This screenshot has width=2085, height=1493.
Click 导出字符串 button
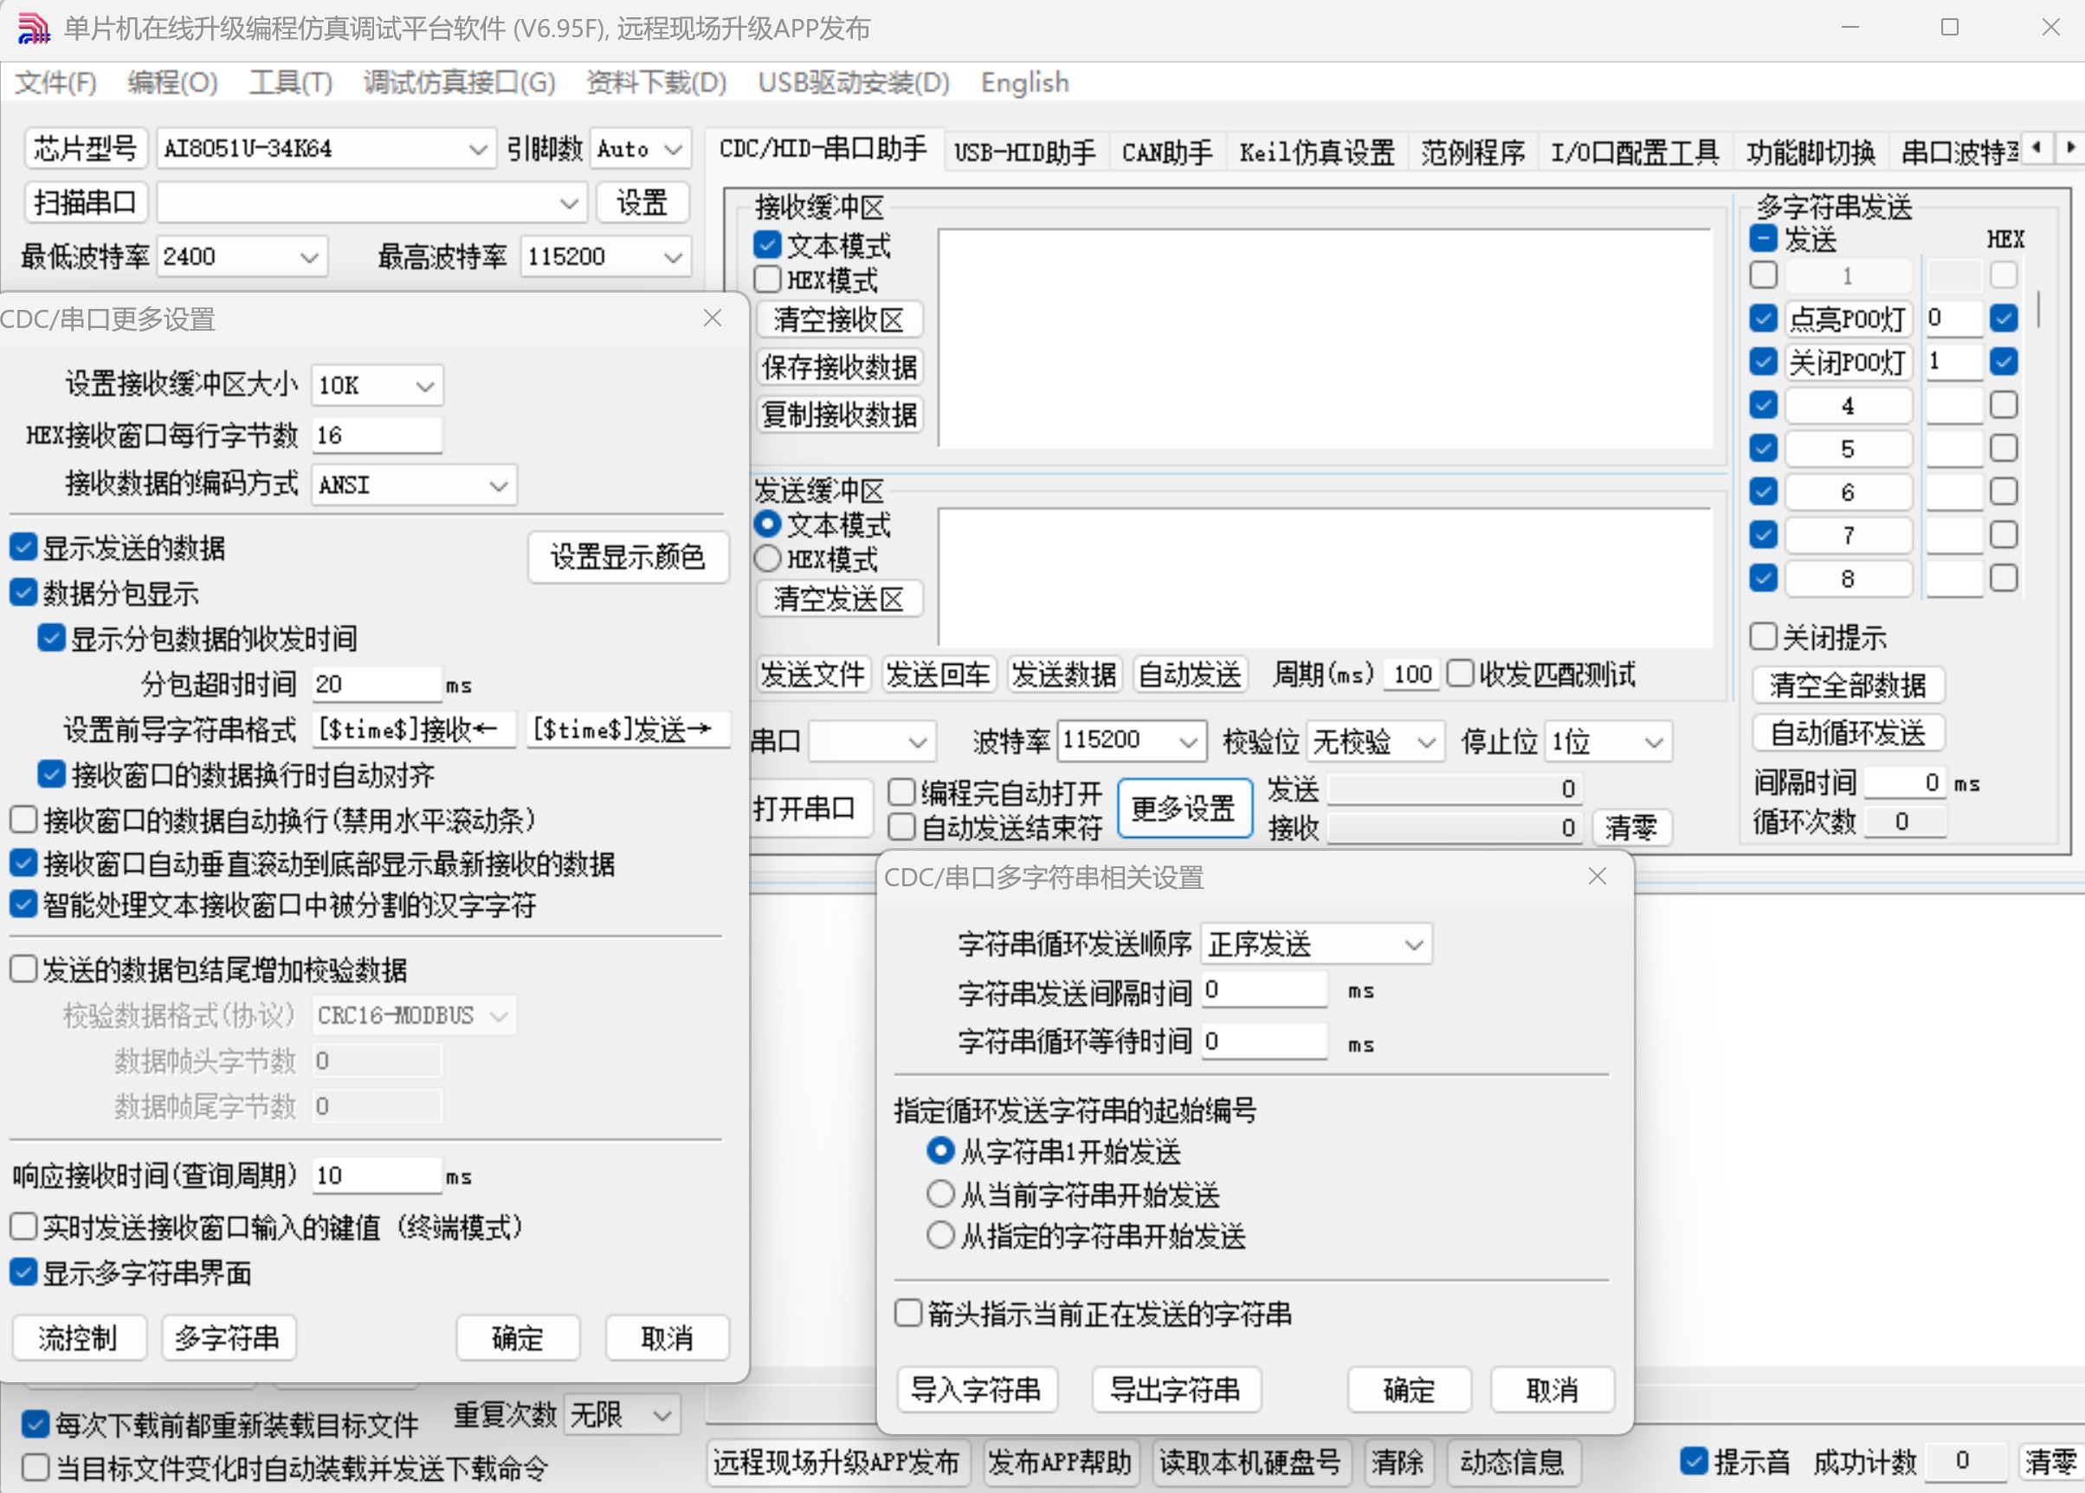1176,1389
